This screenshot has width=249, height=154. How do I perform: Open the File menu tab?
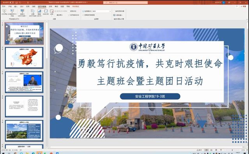click(x=4, y=6)
